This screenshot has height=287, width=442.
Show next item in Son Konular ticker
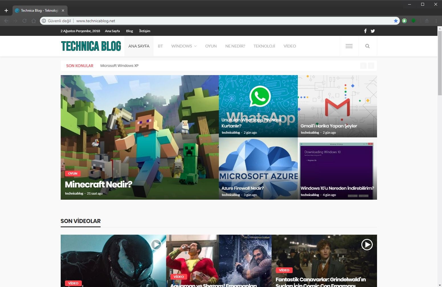371,66
